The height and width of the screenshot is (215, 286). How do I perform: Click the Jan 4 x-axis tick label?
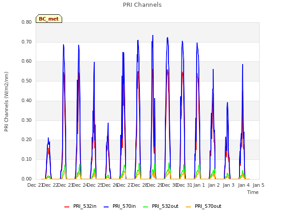pyautogui.click(x=244, y=185)
